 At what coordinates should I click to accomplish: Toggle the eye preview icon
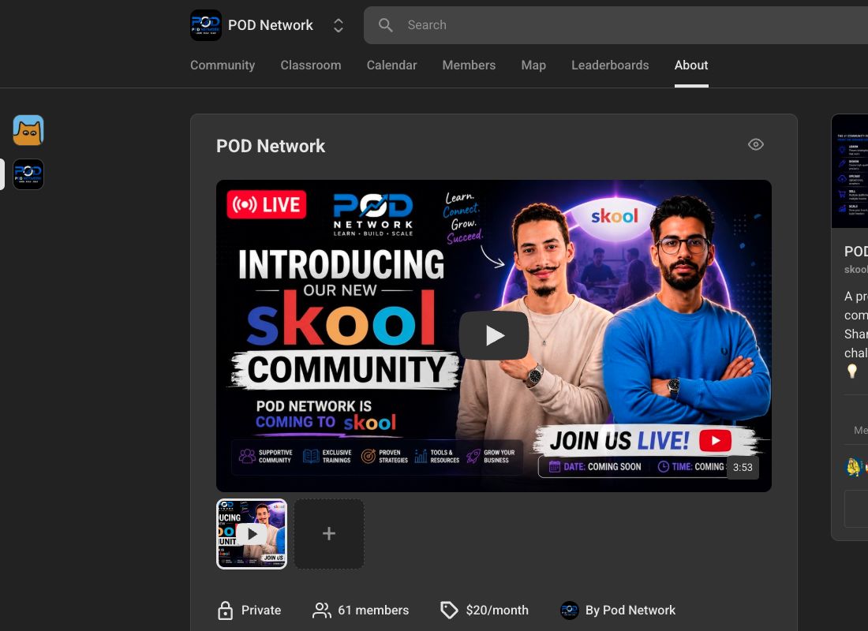tap(756, 144)
